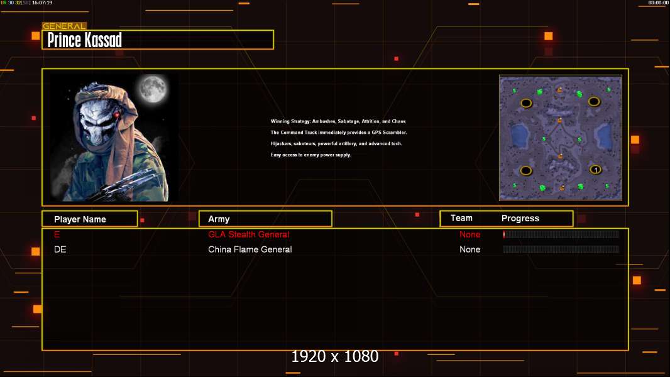
Task: Click the loading progress bar for player DE
Action: click(x=561, y=249)
